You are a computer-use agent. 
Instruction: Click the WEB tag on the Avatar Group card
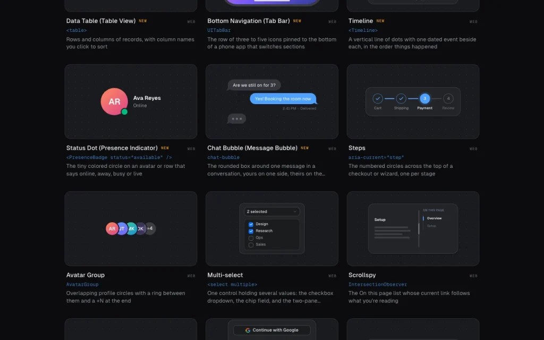(x=191, y=276)
